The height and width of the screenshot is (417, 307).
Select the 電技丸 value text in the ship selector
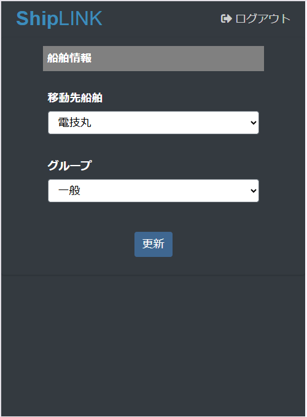point(74,123)
